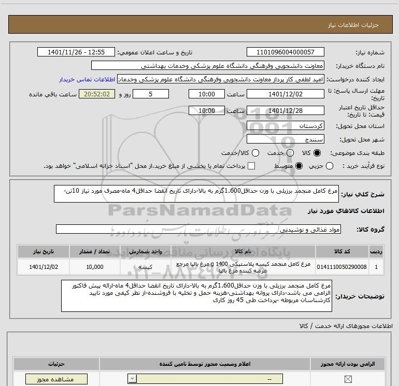Select the کالا category radio button

(x=317, y=153)
